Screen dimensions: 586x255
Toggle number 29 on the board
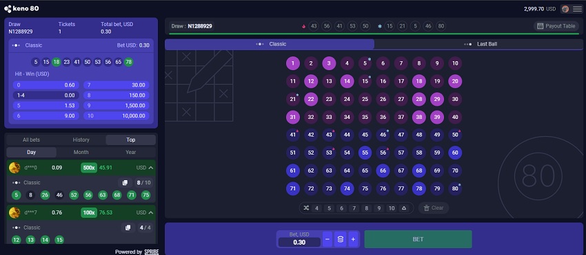coord(437,99)
